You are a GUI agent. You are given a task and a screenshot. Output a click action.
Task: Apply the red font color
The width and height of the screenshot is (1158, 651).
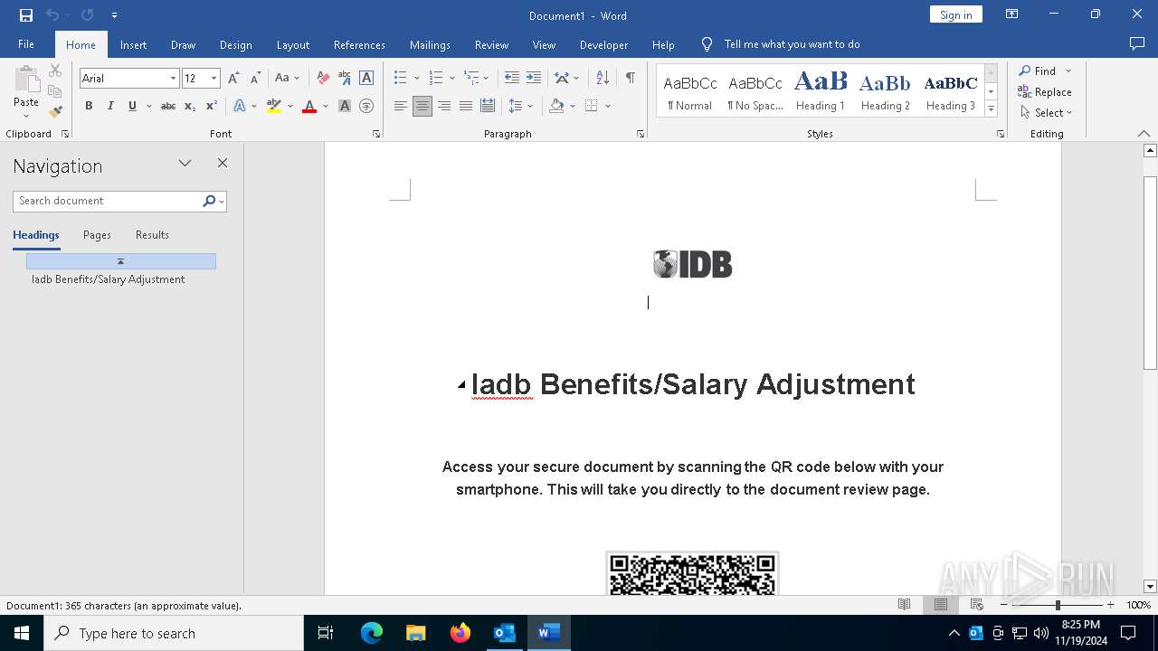click(309, 106)
